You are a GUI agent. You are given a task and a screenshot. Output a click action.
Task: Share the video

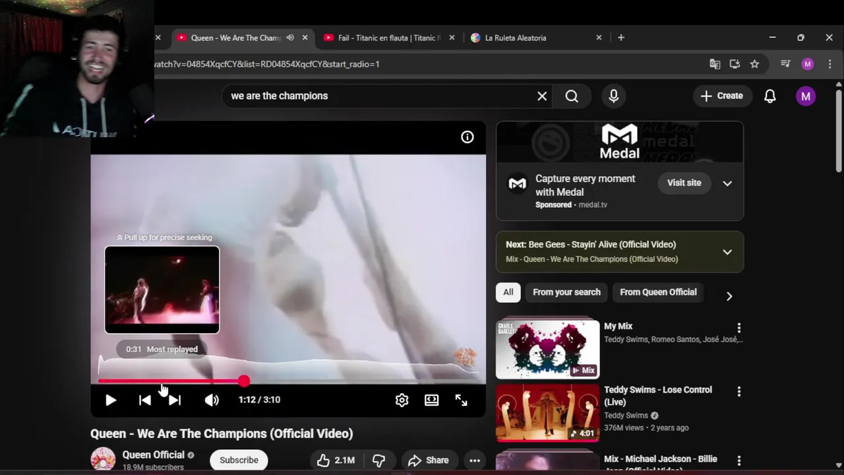point(429,460)
